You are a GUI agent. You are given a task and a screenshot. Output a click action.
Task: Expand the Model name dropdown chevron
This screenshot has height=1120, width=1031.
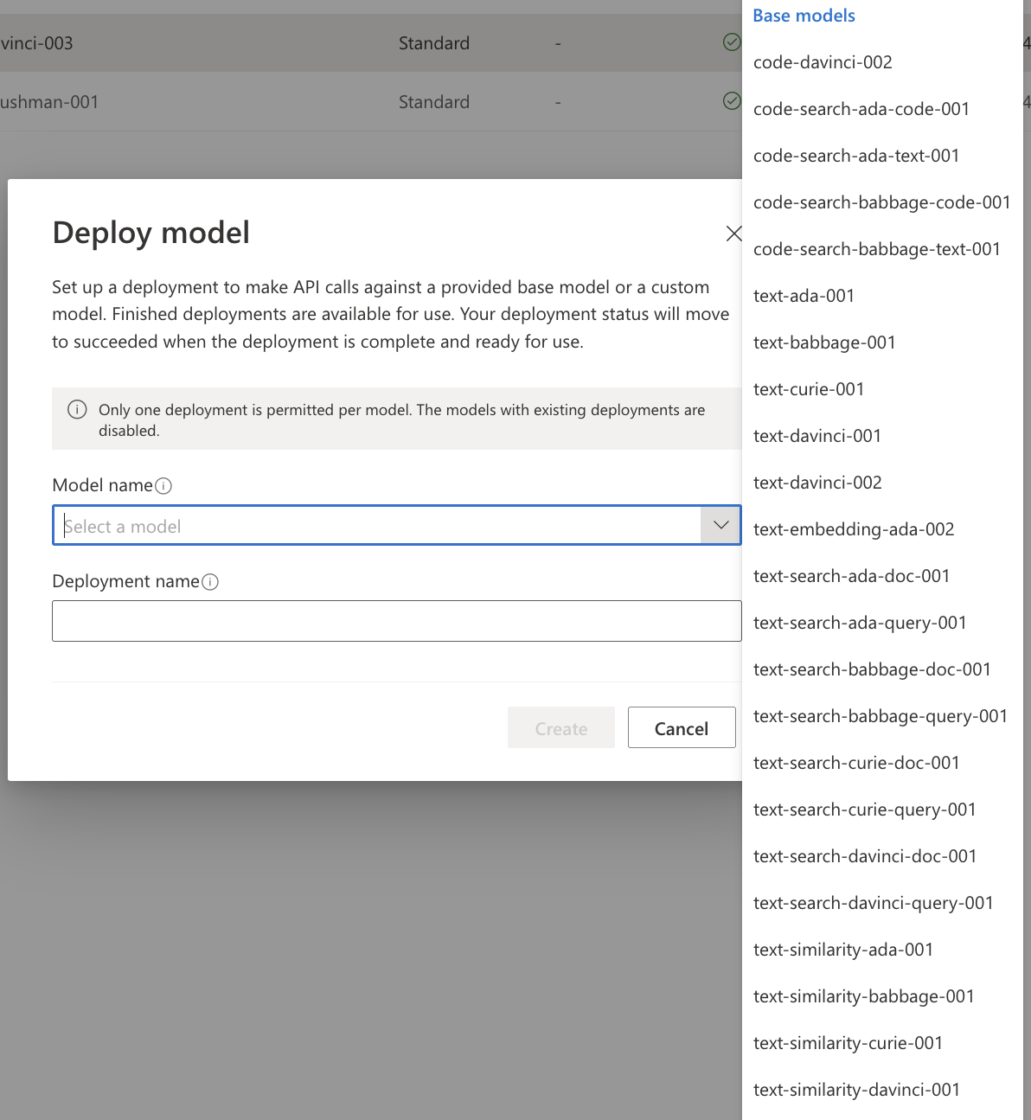tap(720, 525)
